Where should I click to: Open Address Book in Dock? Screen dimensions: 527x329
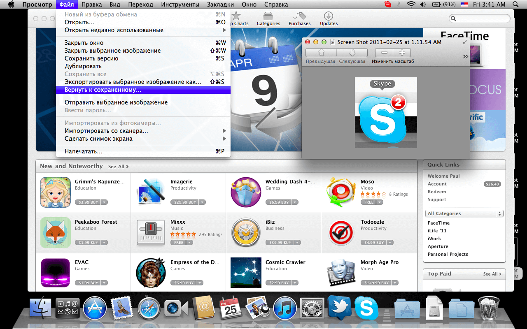pos(203,308)
